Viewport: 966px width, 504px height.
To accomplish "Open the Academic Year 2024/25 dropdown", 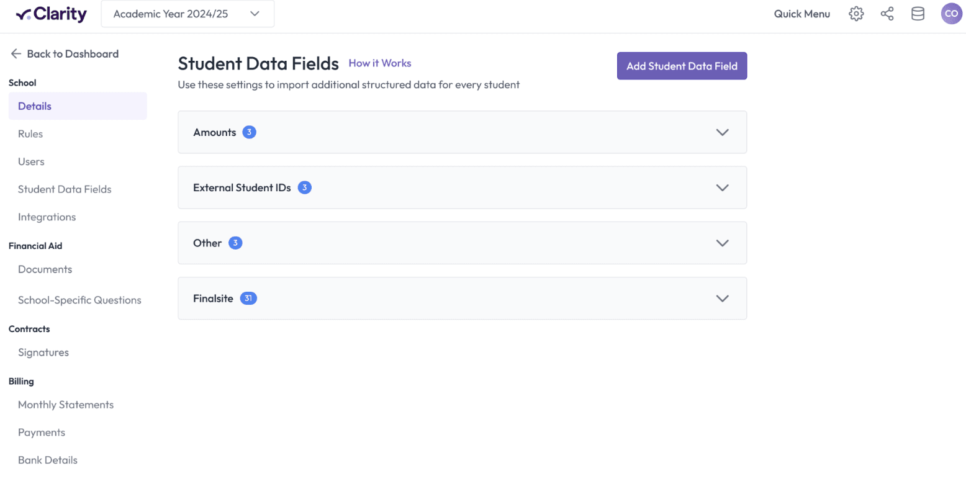I will 187,14.
